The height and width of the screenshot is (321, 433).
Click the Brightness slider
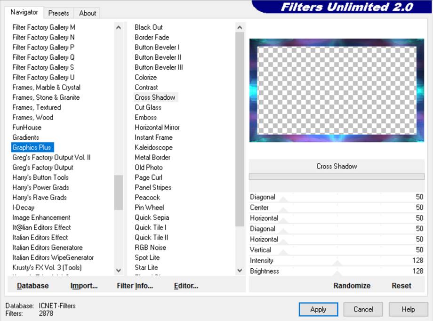[x=337, y=271]
